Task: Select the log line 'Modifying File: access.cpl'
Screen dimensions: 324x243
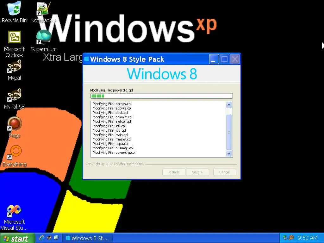Action: [x=112, y=104]
